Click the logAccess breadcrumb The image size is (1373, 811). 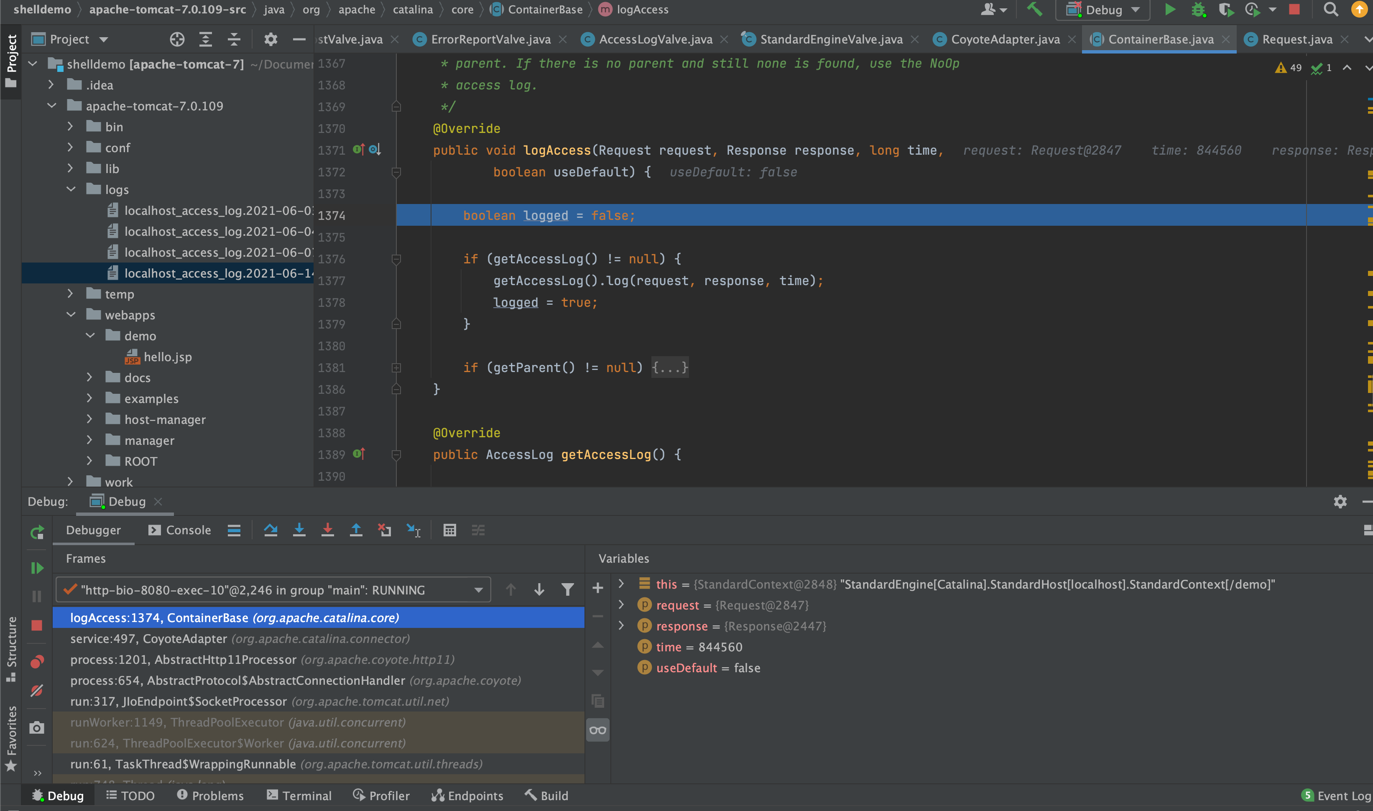pos(634,9)
